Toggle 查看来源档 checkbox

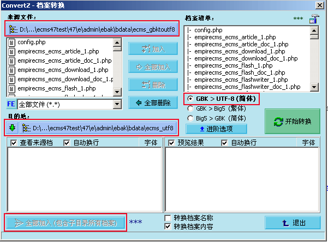[14, 143]
